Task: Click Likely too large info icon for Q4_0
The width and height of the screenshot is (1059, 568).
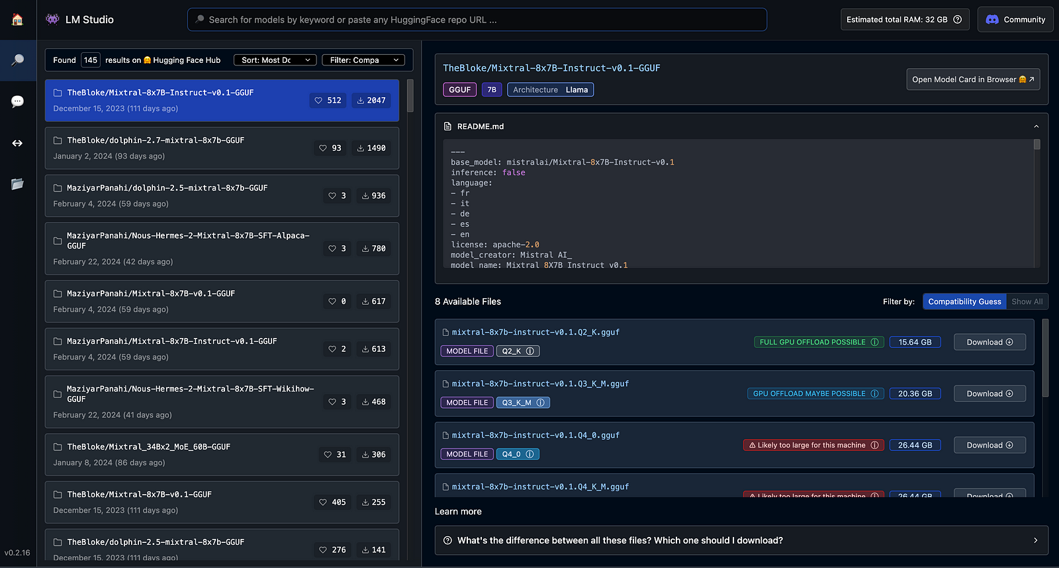Action: click(x=875, y=445)
